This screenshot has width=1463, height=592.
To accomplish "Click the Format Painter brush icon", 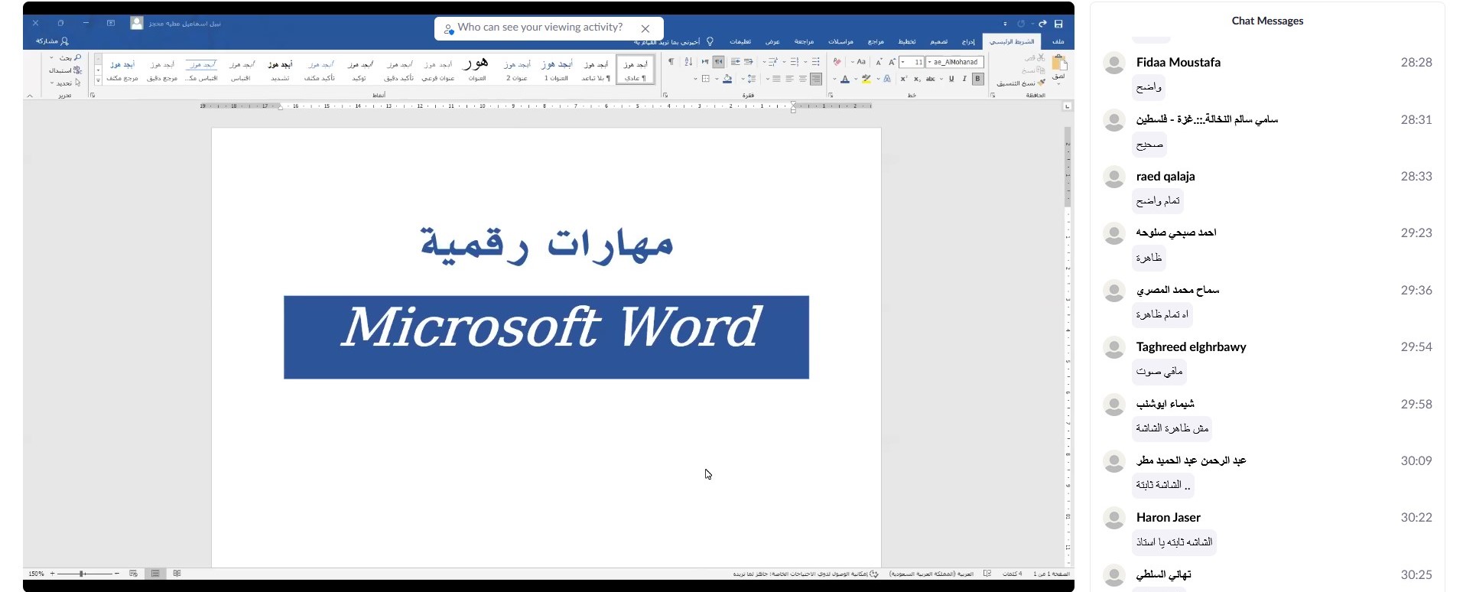I will tap(1041, 83).
